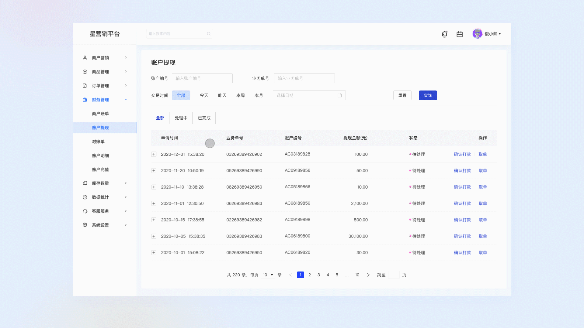
Task: Open the per-page count dropdown
Action: point(268,275)
